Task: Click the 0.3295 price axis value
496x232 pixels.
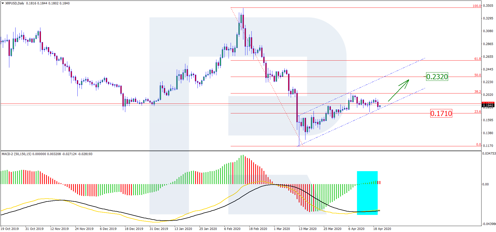Action: 488,18
